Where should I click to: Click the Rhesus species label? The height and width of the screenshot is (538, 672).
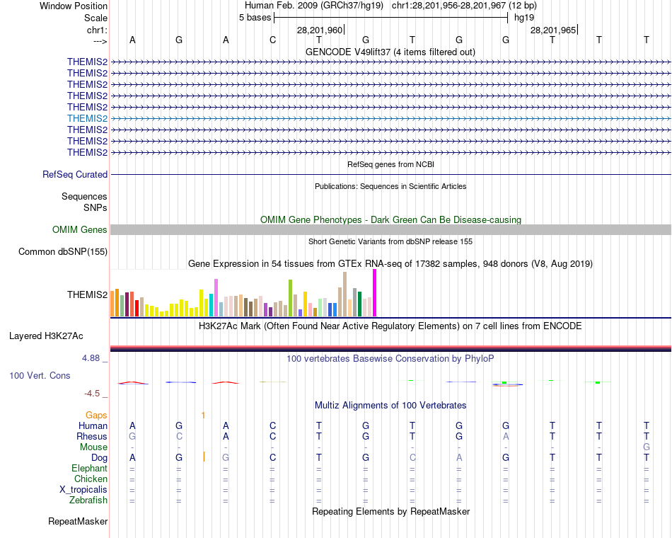point(92,436)
